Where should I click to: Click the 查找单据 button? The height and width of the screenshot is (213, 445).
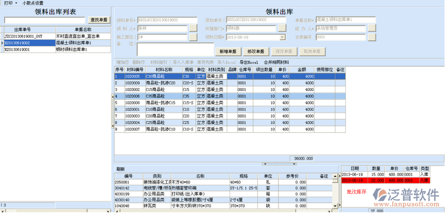click(99, 20)
